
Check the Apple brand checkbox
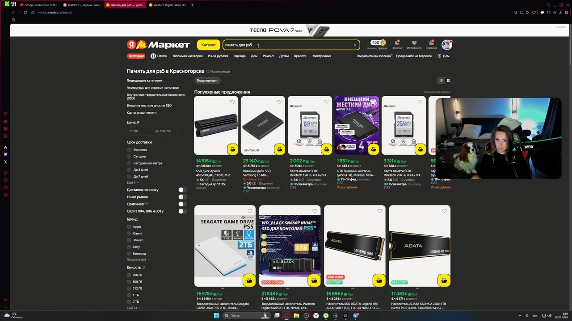pos(129,227)
